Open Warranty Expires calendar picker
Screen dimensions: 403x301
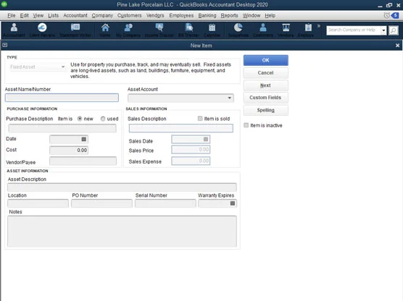tap(233, 203)
